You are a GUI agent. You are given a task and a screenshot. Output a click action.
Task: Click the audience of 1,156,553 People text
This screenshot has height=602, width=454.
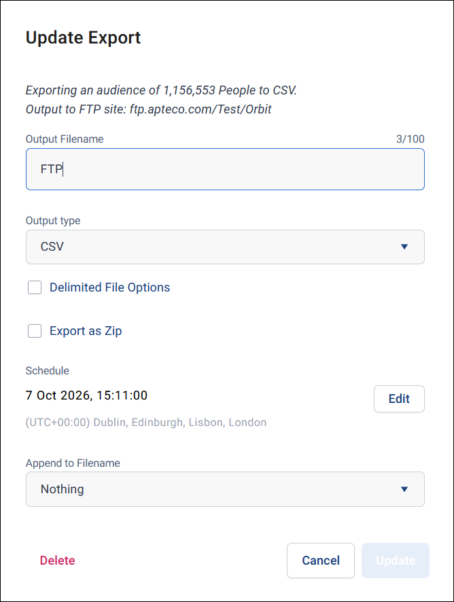[x=176, y=90]
